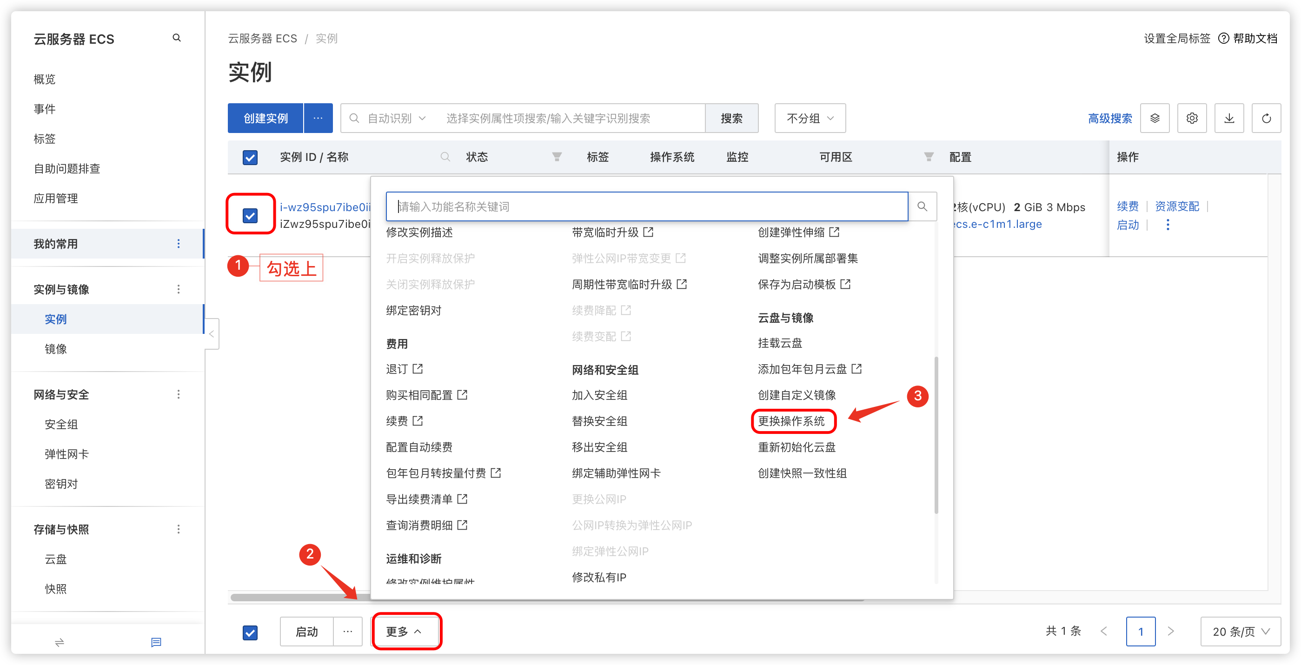Select 更换操作系统 from the menu
The width and height of the screenshot is (1301, 665).
(x=791, y=421)
